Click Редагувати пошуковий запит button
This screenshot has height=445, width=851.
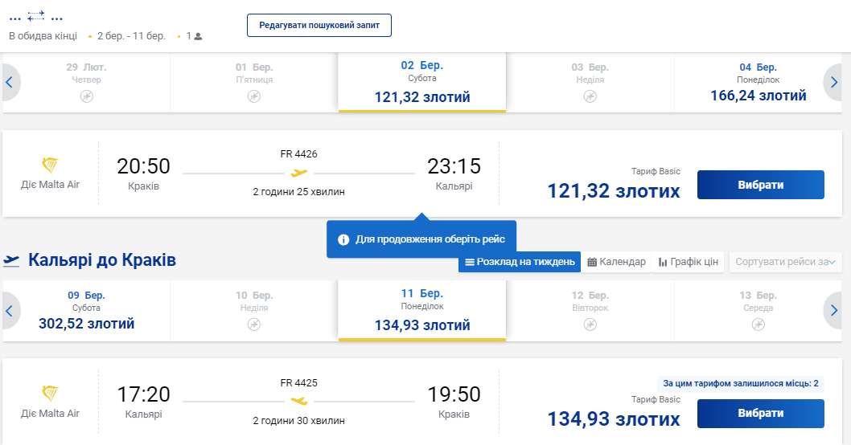pyautogui.click(x=319, y=25)
